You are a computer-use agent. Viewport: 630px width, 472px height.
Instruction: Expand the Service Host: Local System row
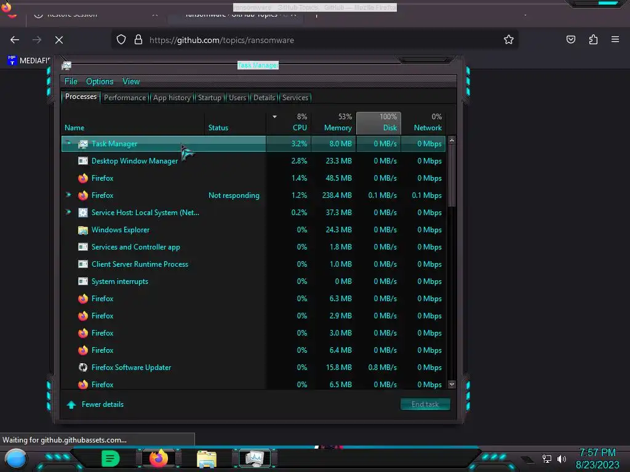(68, 212)
